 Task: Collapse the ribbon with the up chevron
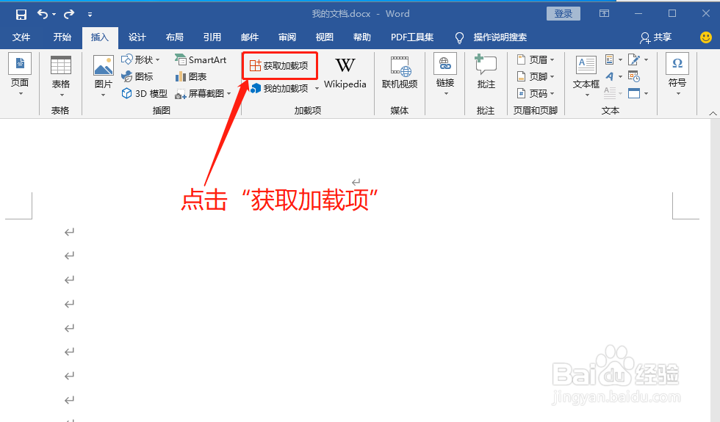coord(713,113)
